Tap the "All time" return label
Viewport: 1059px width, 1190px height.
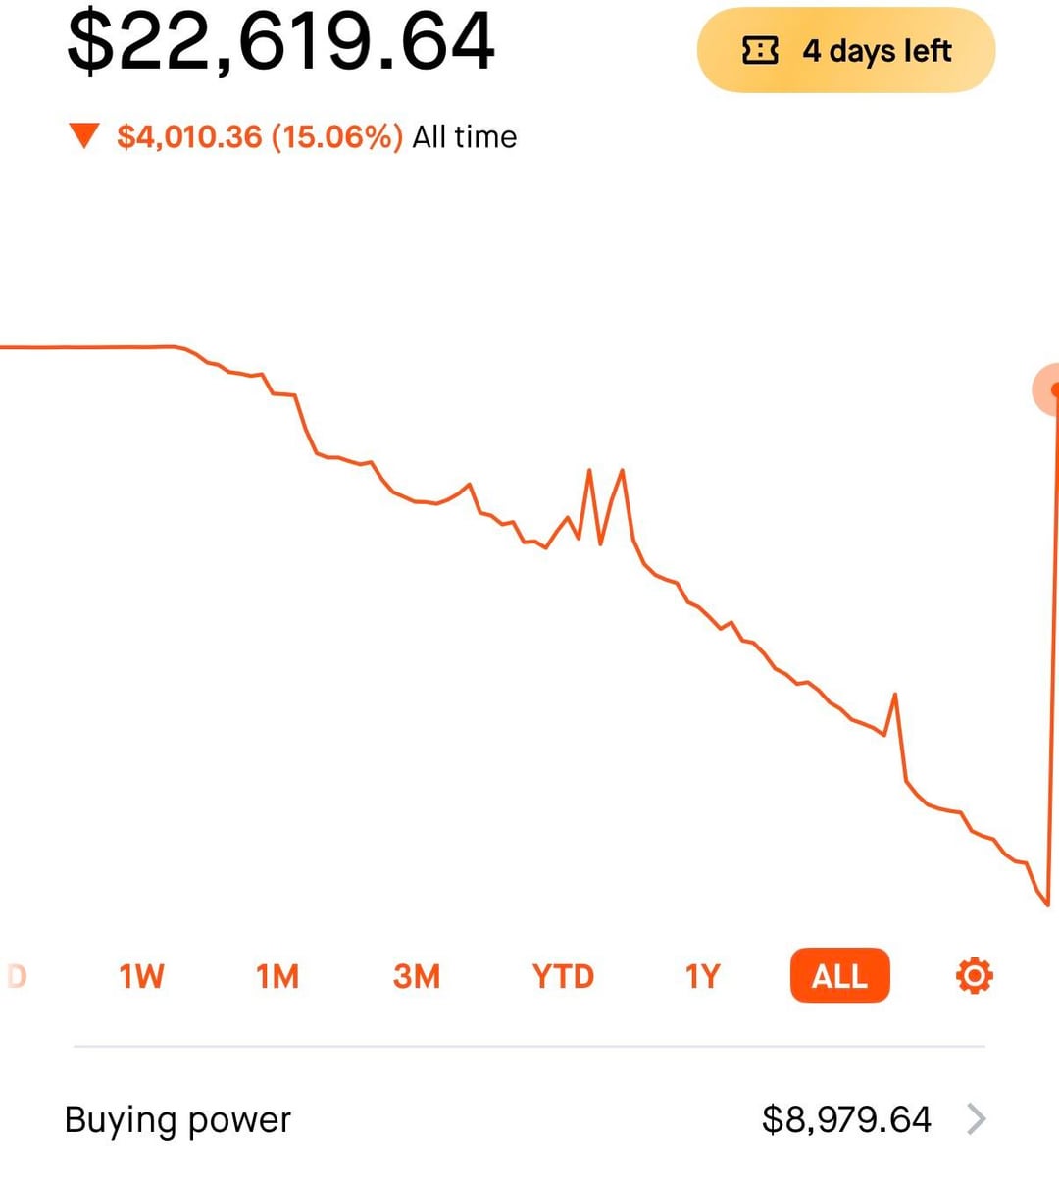tap(465, 136)
